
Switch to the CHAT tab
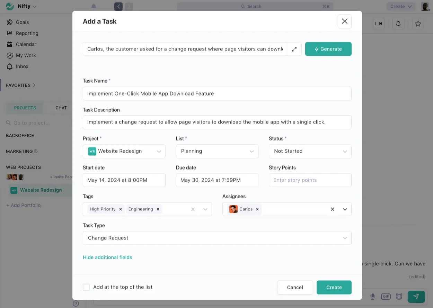[x=60, y=108]
